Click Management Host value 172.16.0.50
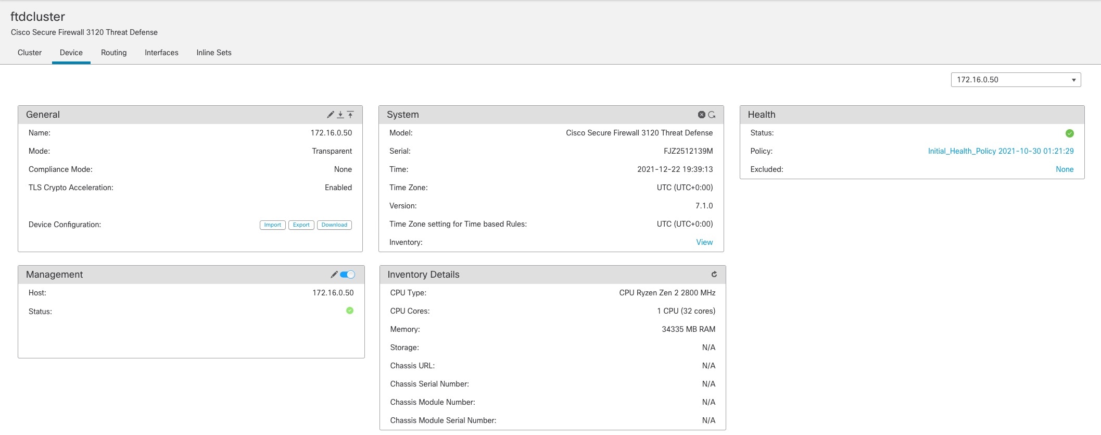This screenshot has width=1101, height=435. point(333,293)
